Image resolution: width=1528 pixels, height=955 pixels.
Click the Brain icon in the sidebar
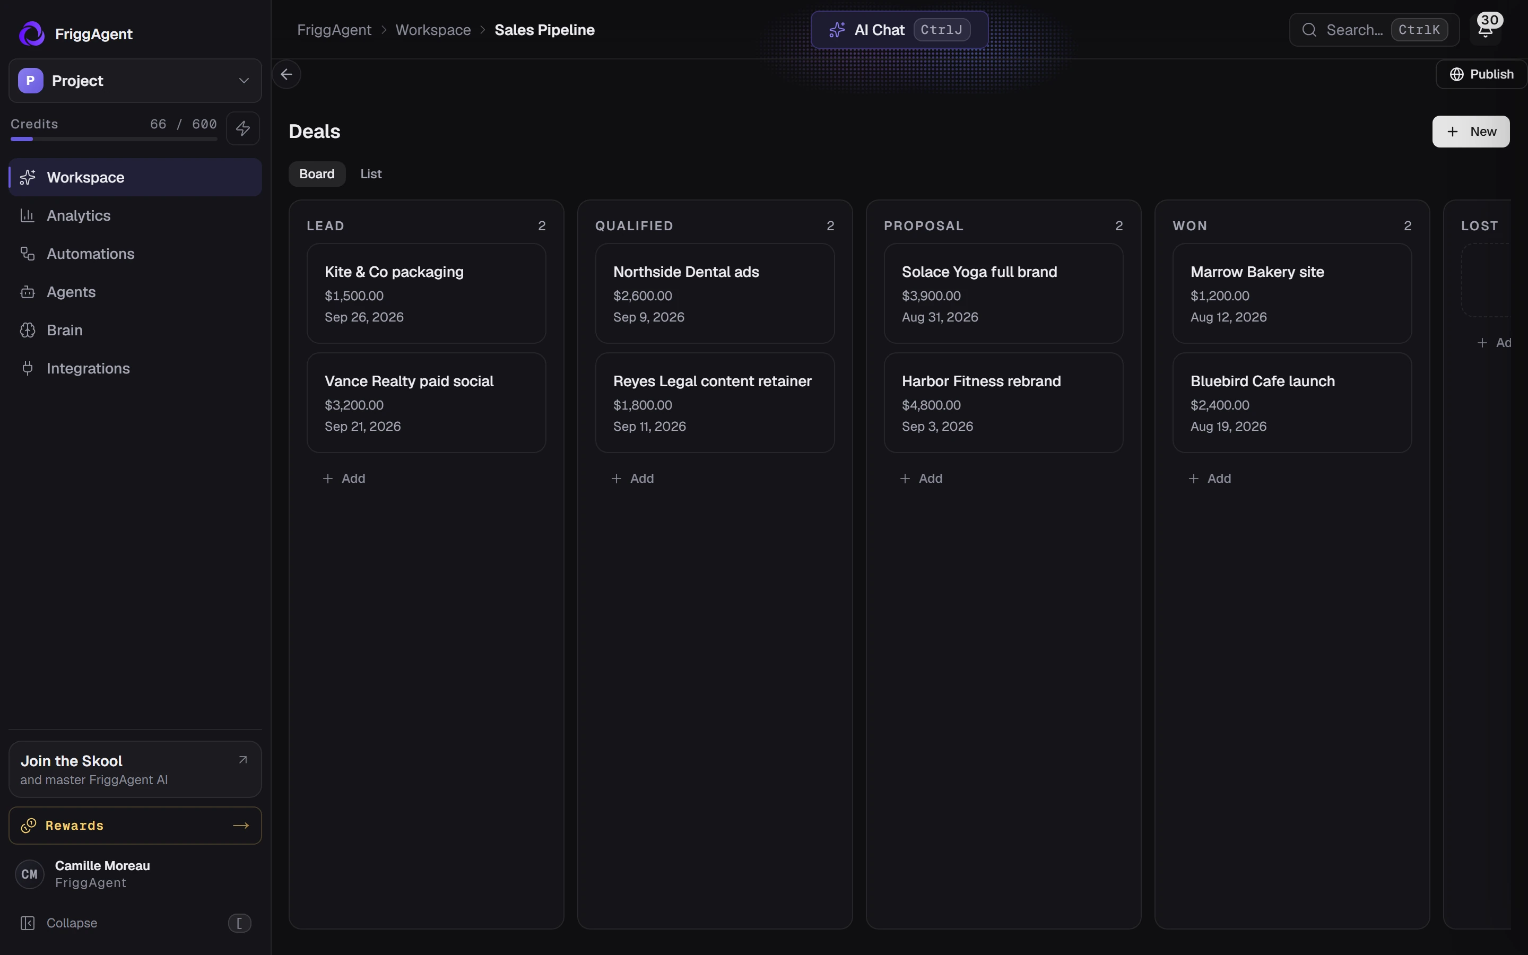pyautogui.click(x=27, y=331)
